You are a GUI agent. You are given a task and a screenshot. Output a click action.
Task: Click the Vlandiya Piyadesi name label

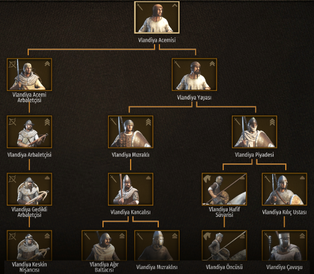coord(255,155)
